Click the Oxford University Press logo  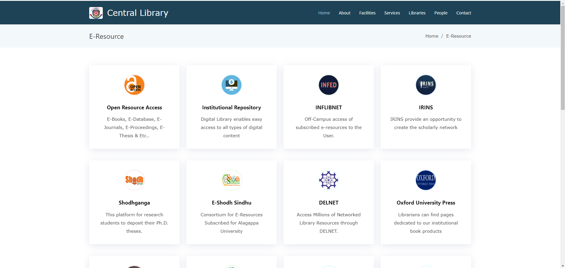426,180
